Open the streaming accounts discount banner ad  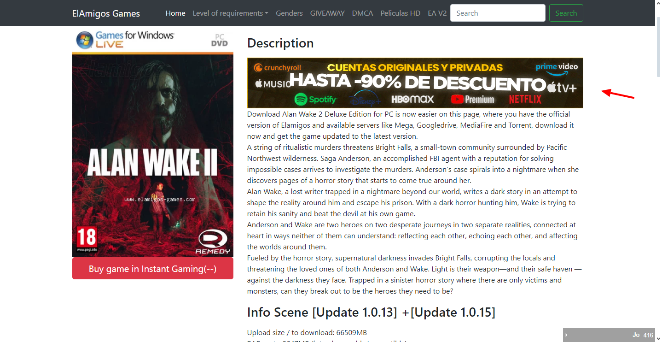(x=415, y=83)
